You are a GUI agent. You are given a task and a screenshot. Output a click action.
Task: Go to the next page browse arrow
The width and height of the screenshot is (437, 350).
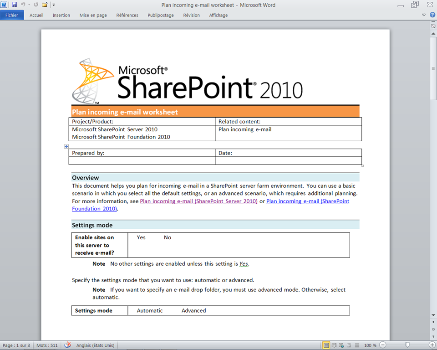point(433,336)
